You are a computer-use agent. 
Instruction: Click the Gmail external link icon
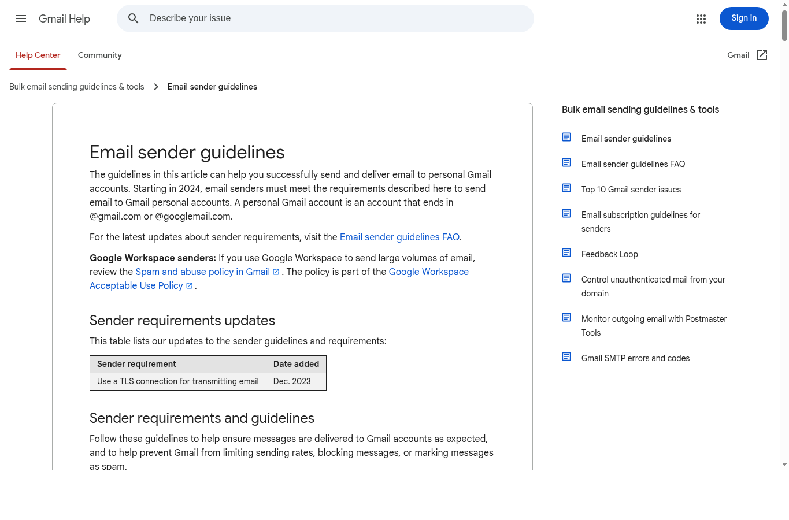click(762, 55)
